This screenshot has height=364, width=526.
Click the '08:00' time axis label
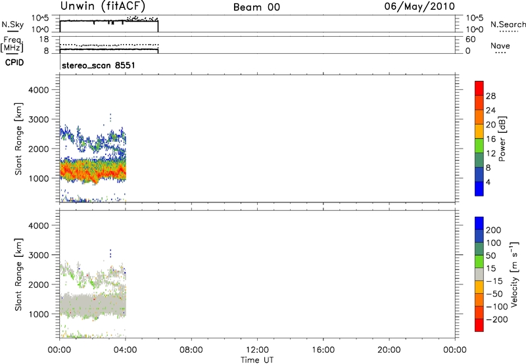(x=191, y=350)
